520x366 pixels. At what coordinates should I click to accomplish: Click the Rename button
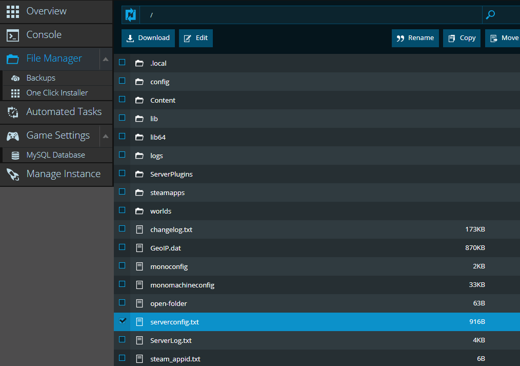click(415, 38)
